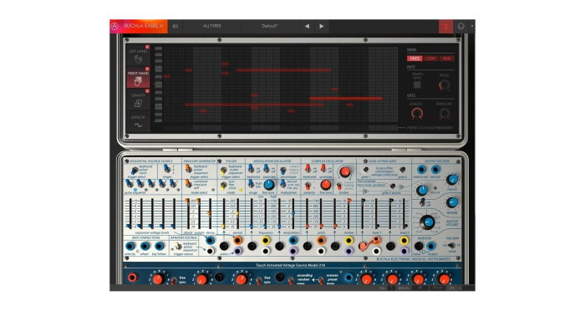Switch to the Gravity tab
The height and width of the screenshot is (311, 585).
click(138, 100)
